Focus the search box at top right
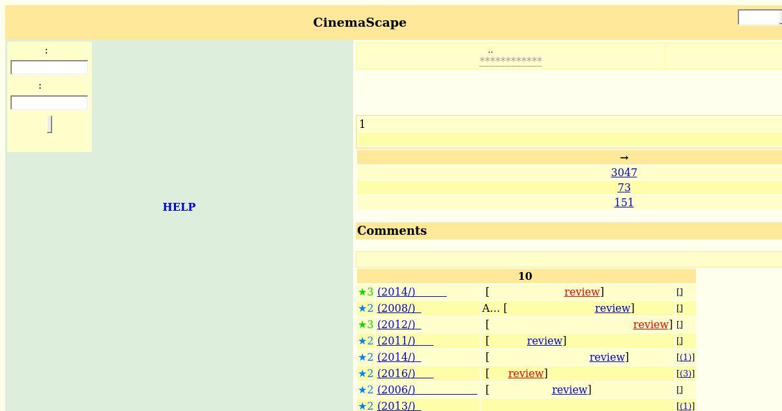Screen dimensions: 782x411 760,18
